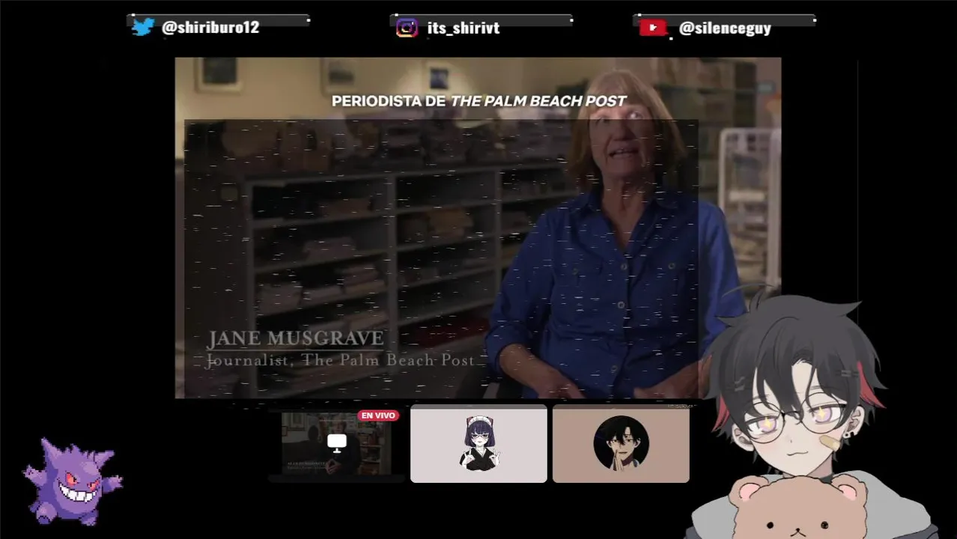Click the screen share monitor icon
The width and height of the screenshot is (957, 539).
coord(337,443)
